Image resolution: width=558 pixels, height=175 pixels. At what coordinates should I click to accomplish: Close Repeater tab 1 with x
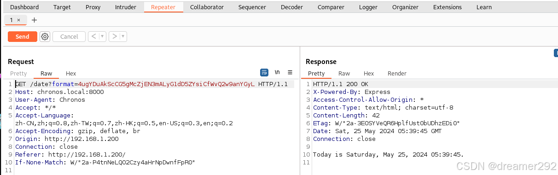pos(18,20)
